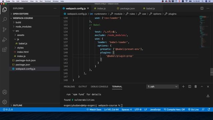This screenshot has height=120, width=213.
Task: Open the Terminal menu in menu bar
Action: point(48,1)
